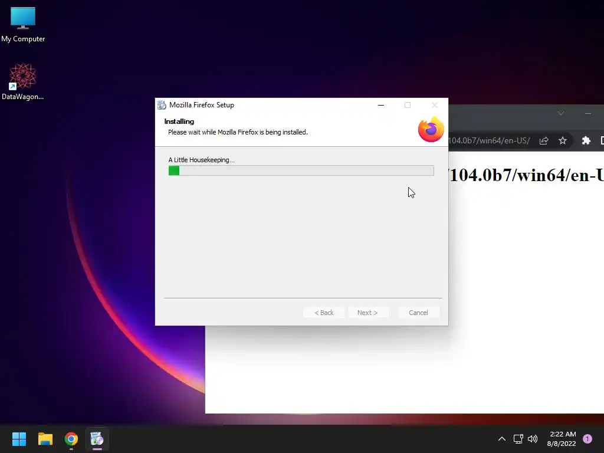This screenshot has height=453, width=604.
Task: Open the DataWagon desktop shortcut
Action: pyautogui.click(x=23, y=81)
